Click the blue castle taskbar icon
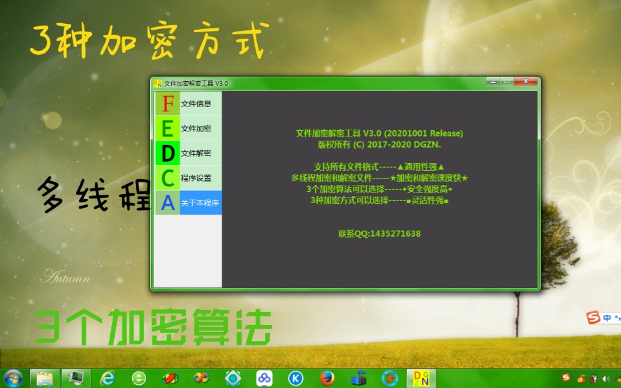 [358, 378]
